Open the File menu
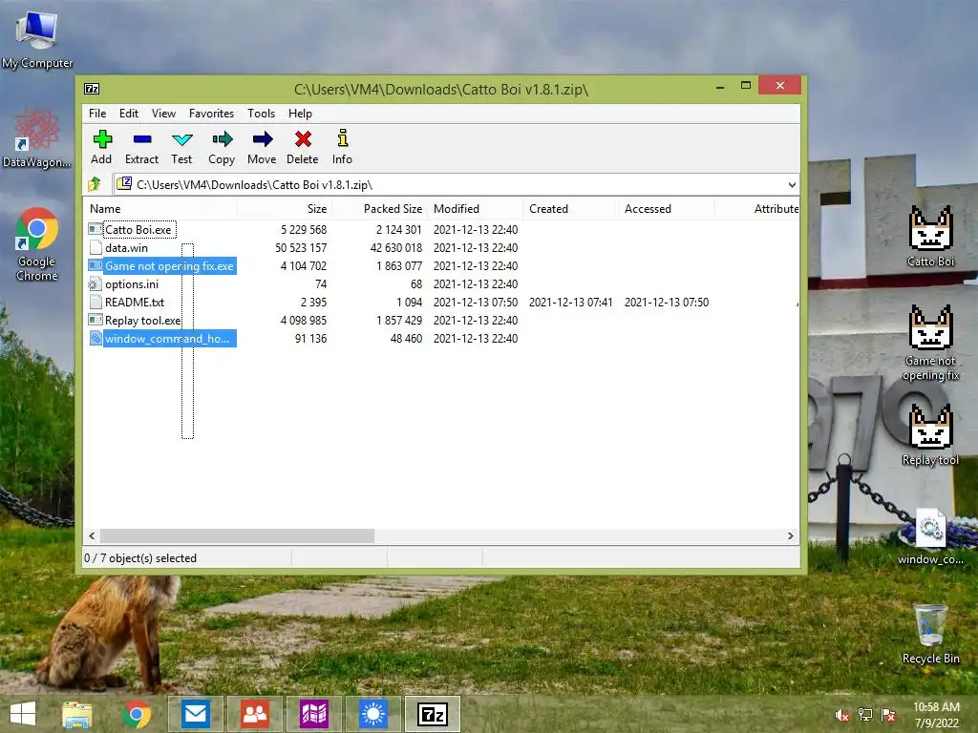978x733 pixels. coord(97,114)
